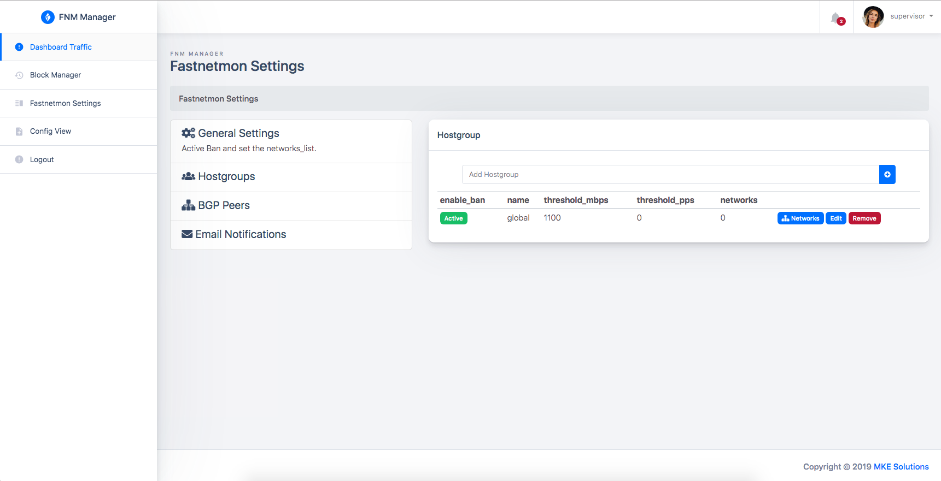This screenshot has height=481, width=941.
Task: Open Networks for the global hostgroup
Action: pyautogui.click(x=800, y=218)
